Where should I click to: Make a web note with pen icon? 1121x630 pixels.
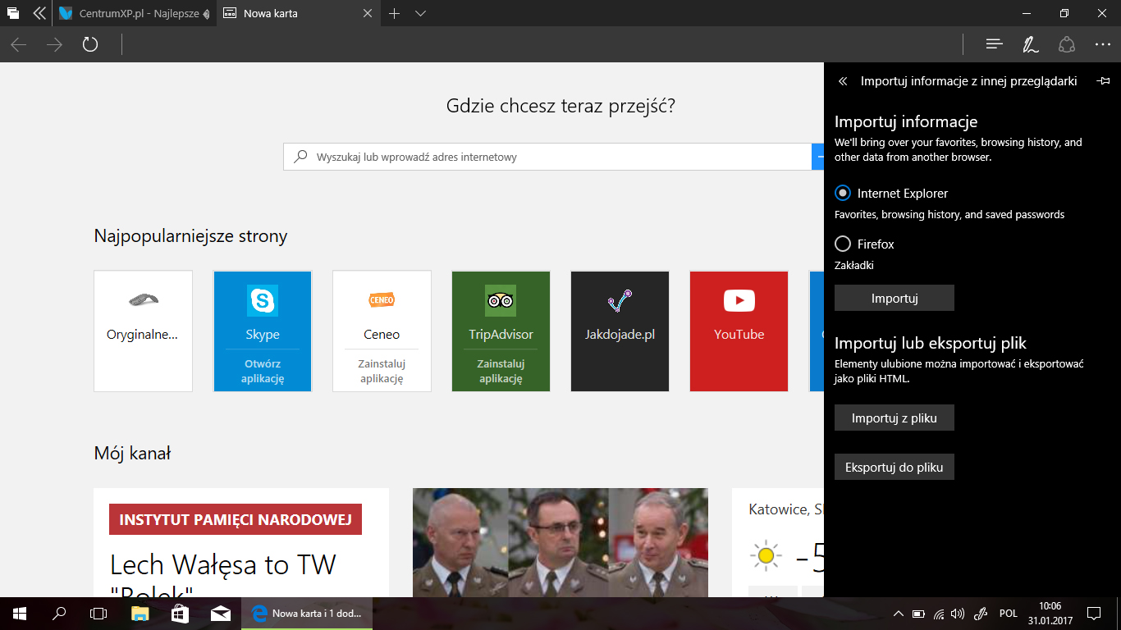point(1031,44)
